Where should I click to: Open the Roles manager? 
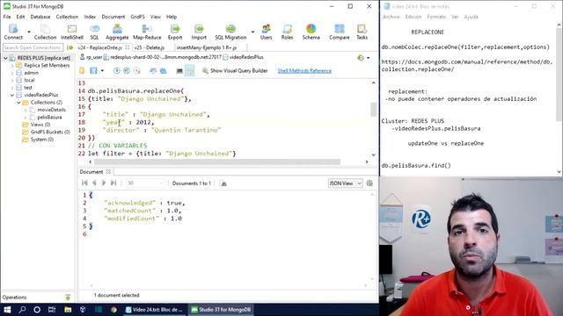(287, 32)
